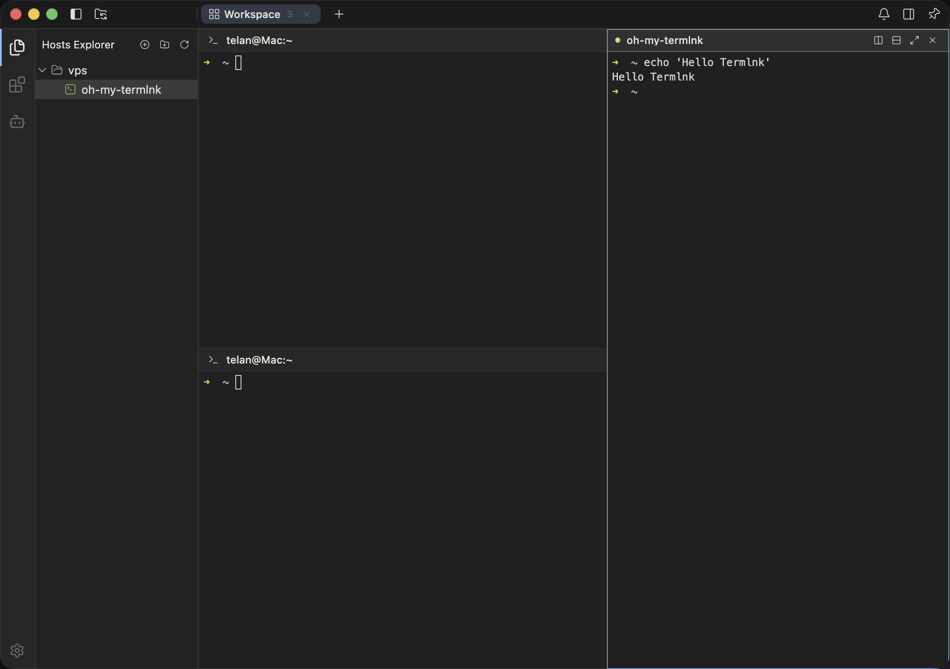Click inside the top terminal prompt
The height and width of the screenshot is (669, 950).
point(238,62)
